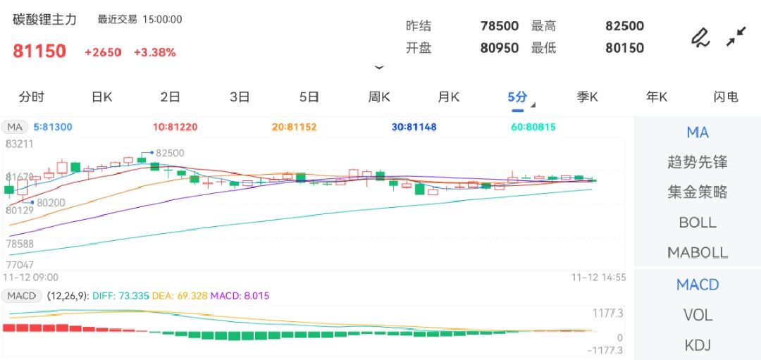Click the 77047 price axis label
761x360 pixels.
(x=20, y=264)
